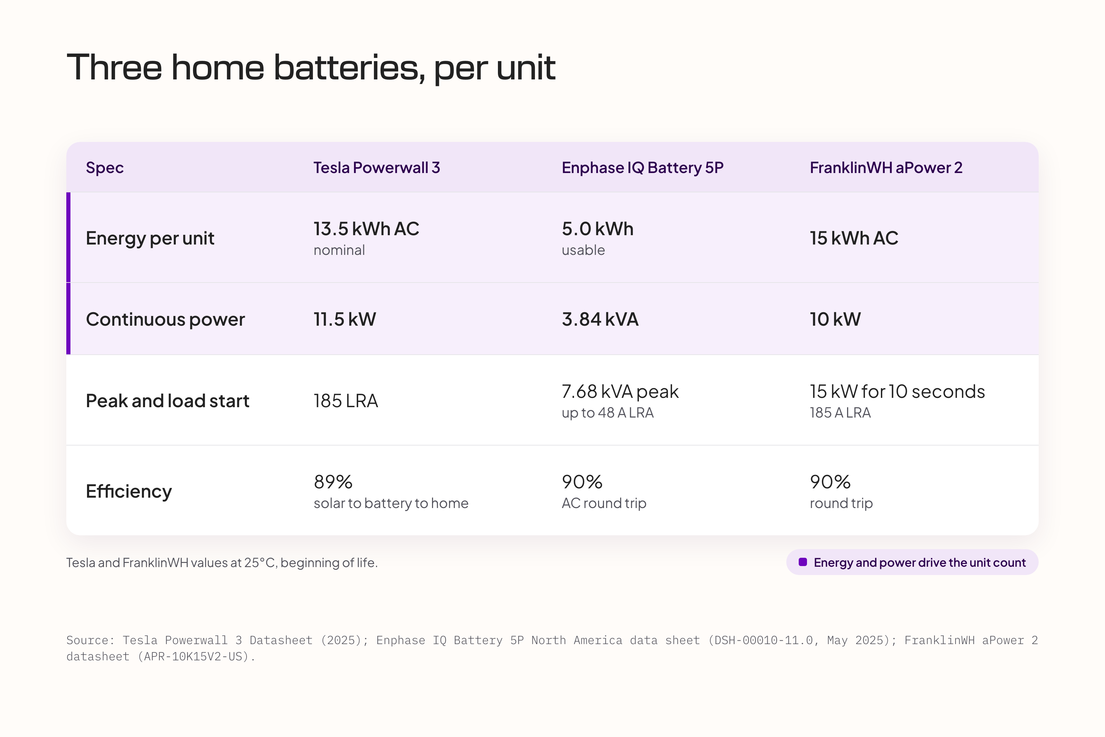1105x737 pixels.
Task: Click the 'usable' sublabel under Enphase energy
Action: 583,250
